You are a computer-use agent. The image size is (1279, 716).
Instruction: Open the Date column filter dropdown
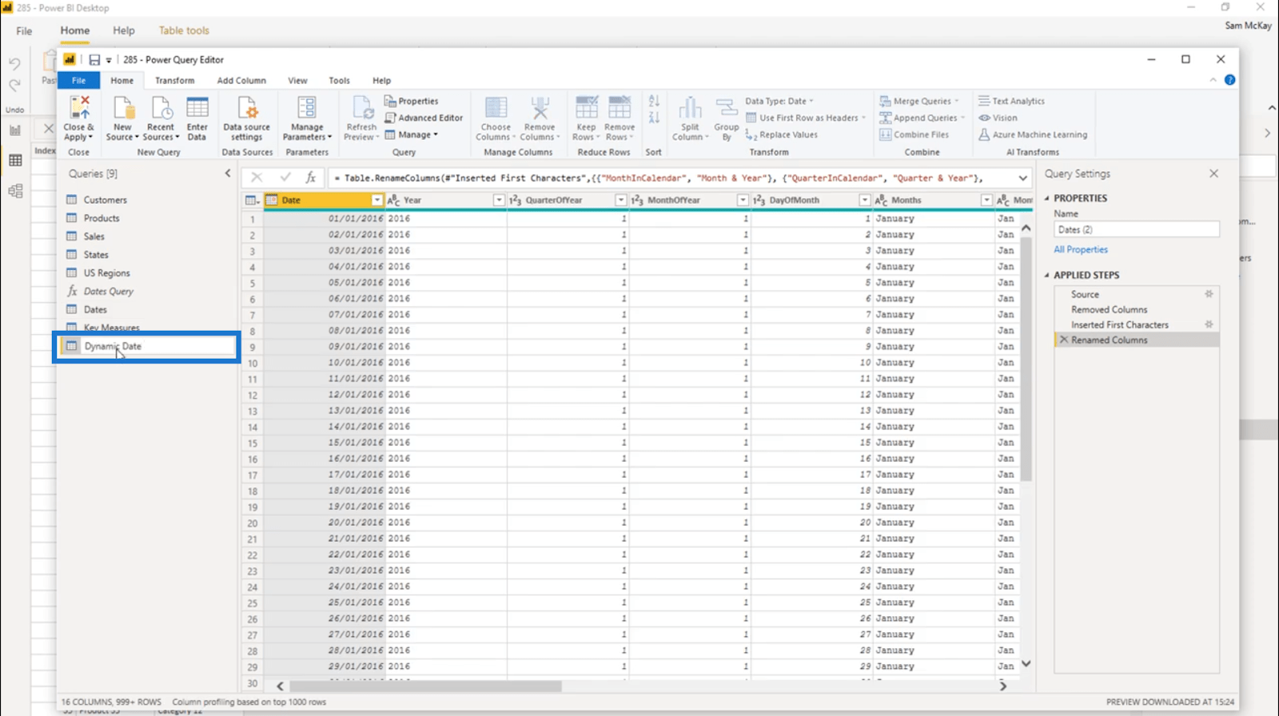(x=377, y=201)
